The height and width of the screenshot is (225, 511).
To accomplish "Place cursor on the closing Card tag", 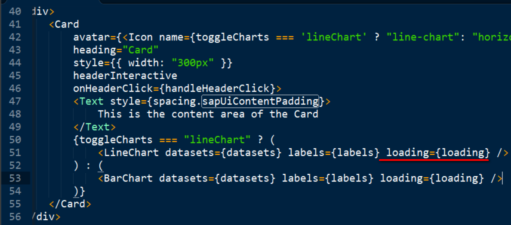I will [x=70, y=204].
